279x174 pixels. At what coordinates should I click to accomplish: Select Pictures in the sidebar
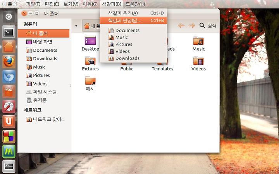click(x=43, y=75)
